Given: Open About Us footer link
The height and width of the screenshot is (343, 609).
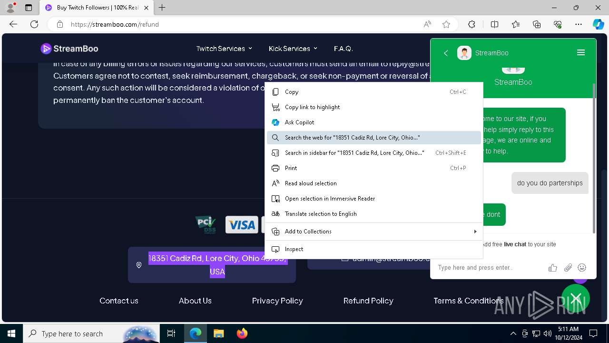Looking at the screenshot, I should [x=195, y=301].
